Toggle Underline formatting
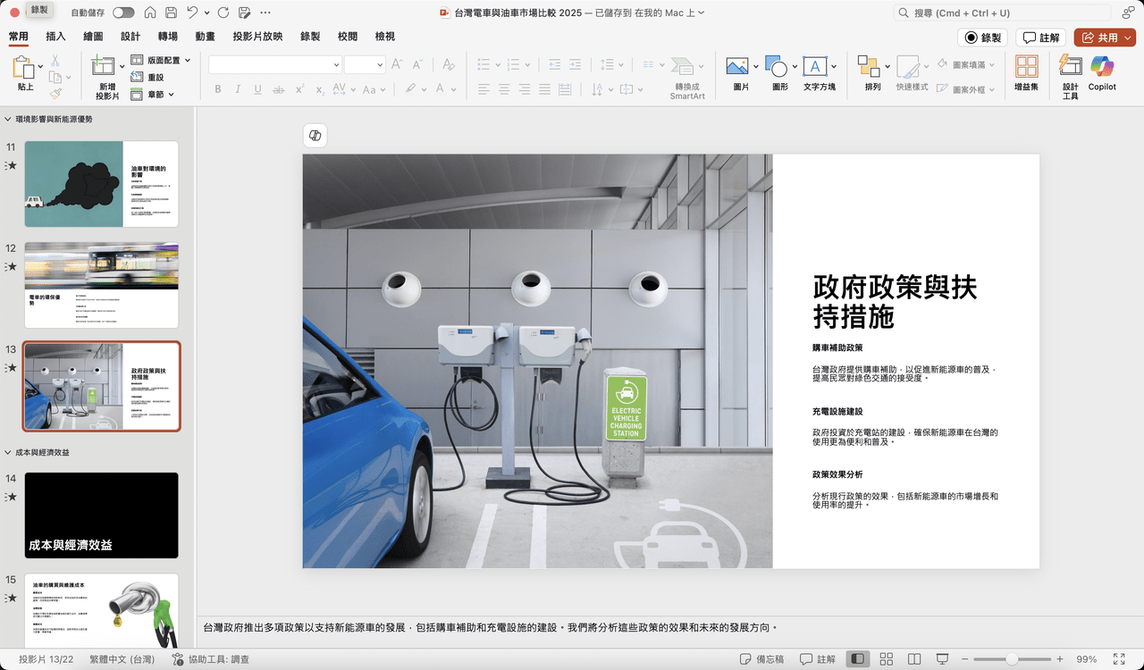 pyautogui.click(x=257, y=89)
